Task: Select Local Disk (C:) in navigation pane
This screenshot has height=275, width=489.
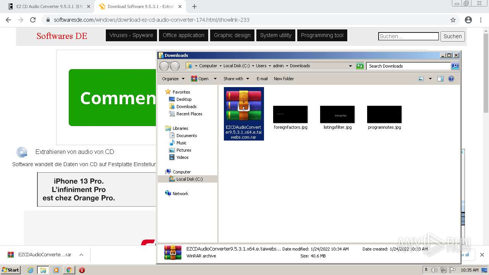Action: (189, 179)
